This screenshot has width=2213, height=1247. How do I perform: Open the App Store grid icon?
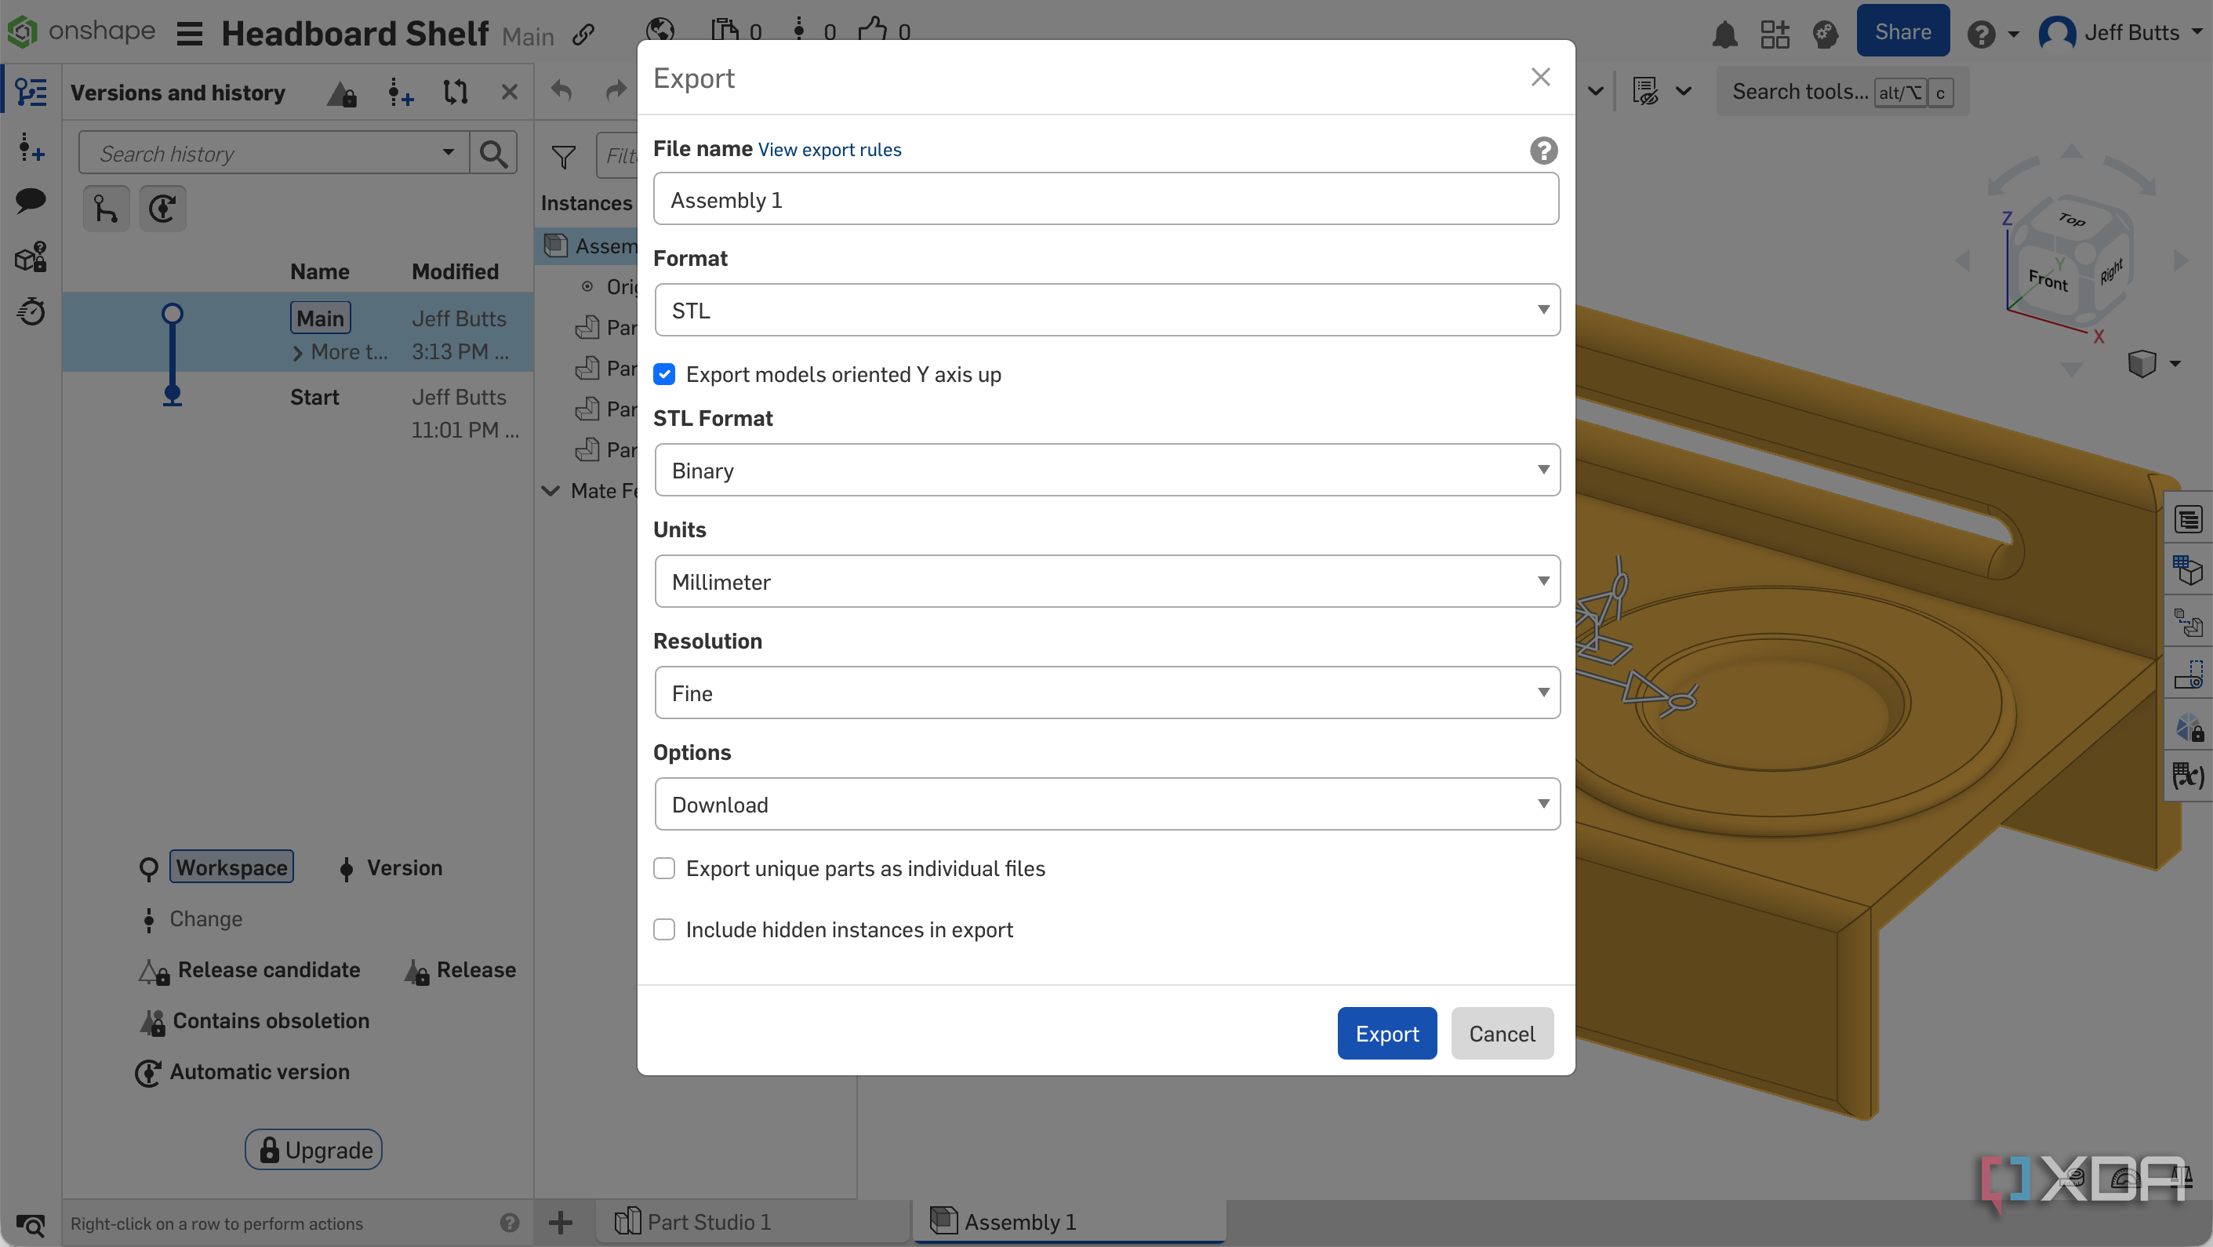(x=1775, y=34)
